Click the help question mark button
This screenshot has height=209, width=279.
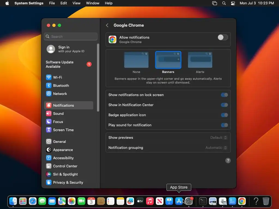coord(228,161)
